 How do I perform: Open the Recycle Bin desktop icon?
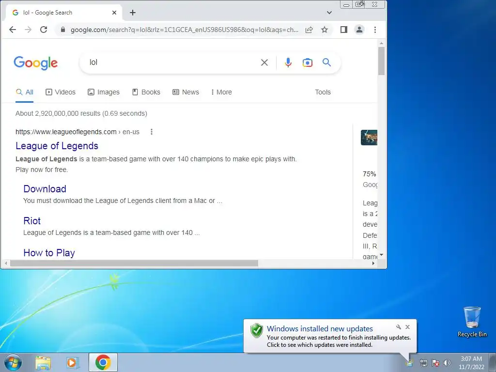[x=472, y=322]
